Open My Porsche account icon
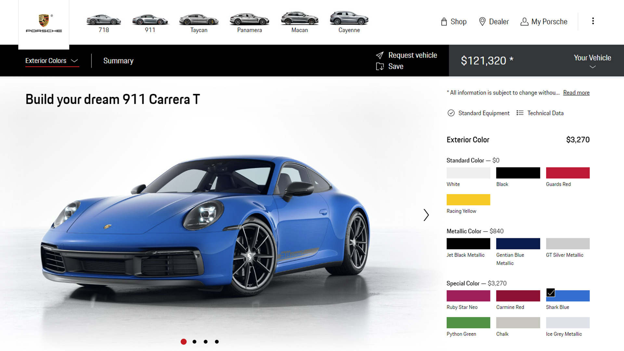The width and height of the screenshot is (624, 351). point(524,22)
